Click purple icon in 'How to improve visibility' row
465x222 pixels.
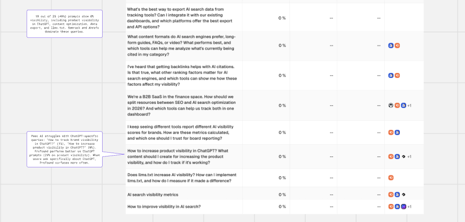[404, 206]
